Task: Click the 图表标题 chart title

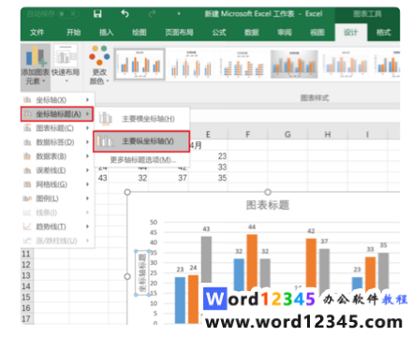Action: (x=268, y=205)
